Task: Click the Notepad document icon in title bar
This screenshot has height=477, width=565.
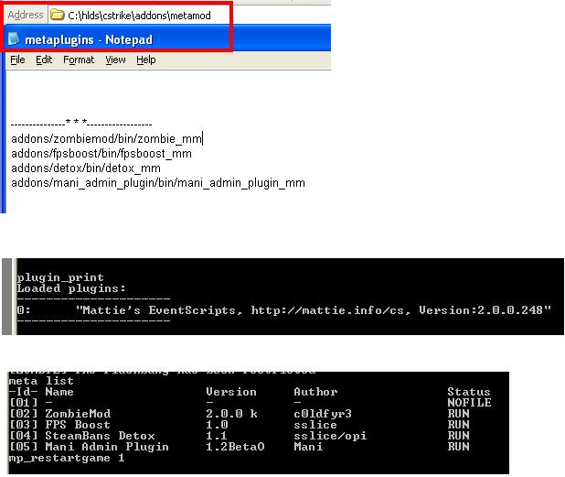Action: (14, 39)
